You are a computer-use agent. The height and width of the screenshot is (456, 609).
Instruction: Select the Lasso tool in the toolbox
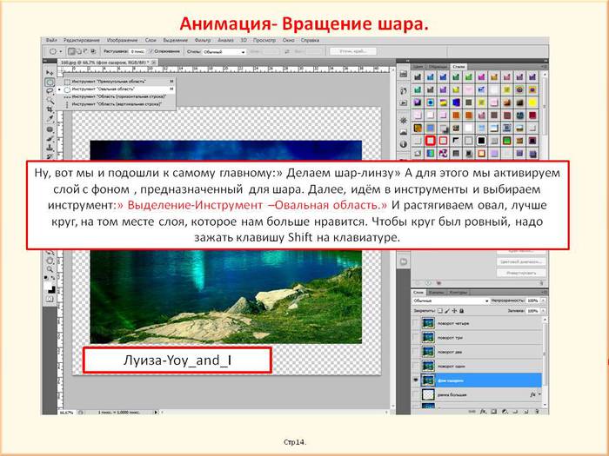click(50, 91)
